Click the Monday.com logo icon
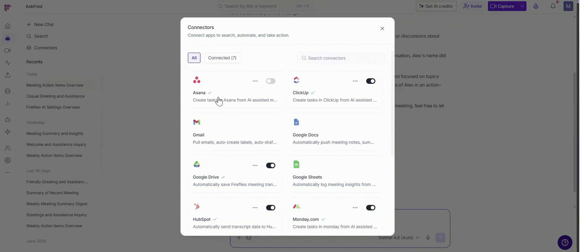The height and width of the screenshot is (252, 580). click(296, 207)
